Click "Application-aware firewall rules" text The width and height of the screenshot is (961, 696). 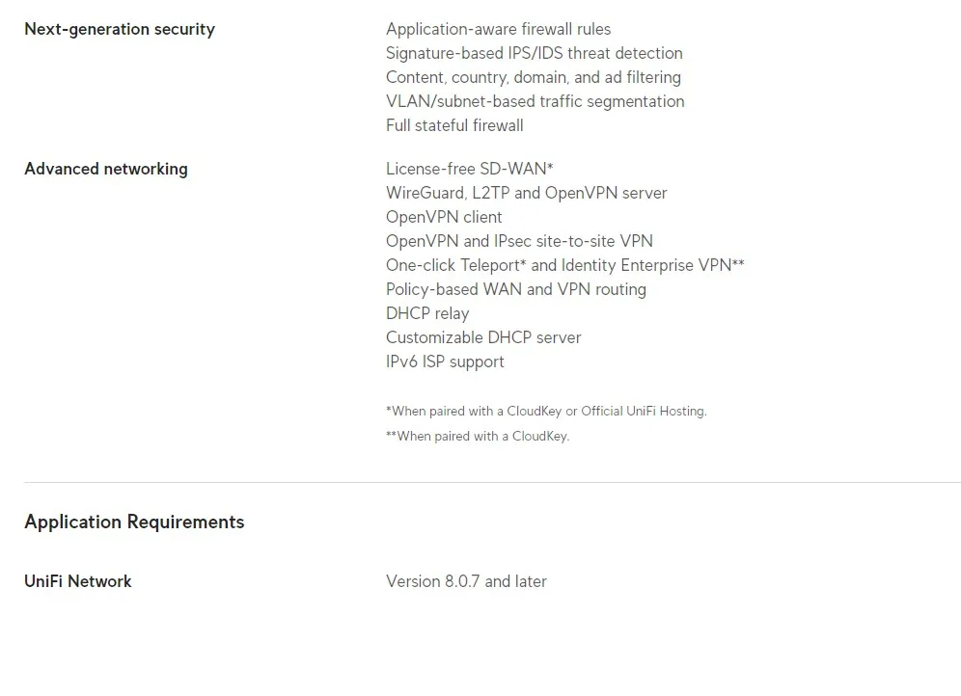(x=498, y=29)
